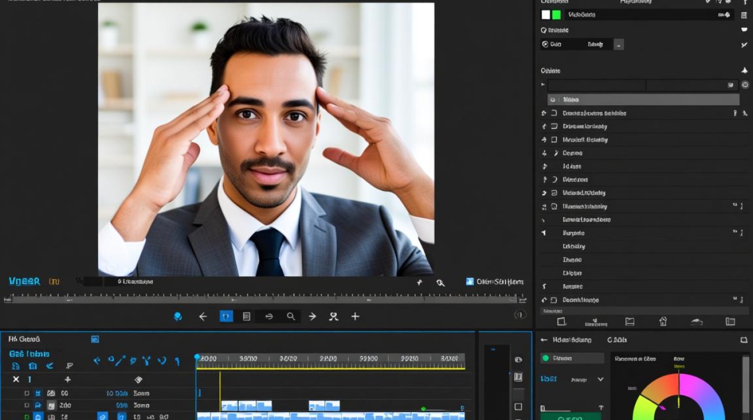Click the document icon in the transport bar
The image size is (753, 420).
pyautogui.click(x=247, y=316)
